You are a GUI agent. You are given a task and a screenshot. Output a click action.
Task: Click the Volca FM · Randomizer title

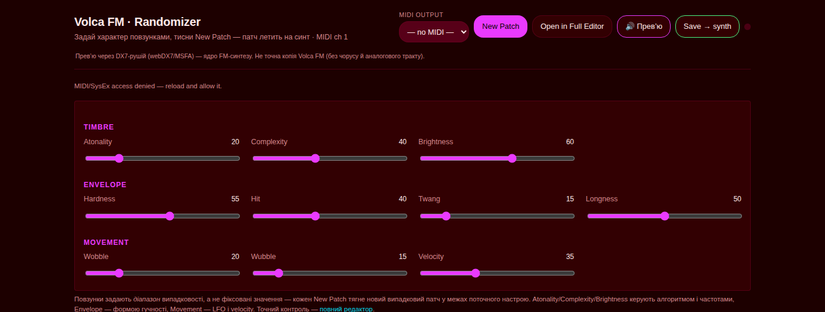click(x=137, y=22)
